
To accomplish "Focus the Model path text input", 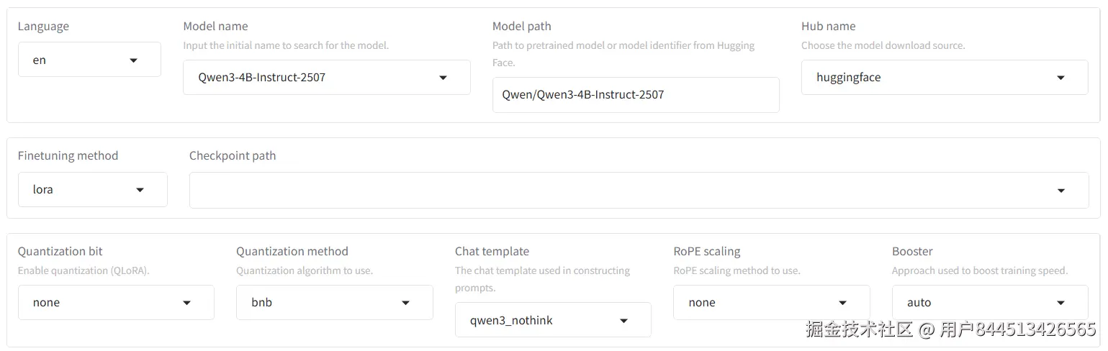I will coord(635,95).
